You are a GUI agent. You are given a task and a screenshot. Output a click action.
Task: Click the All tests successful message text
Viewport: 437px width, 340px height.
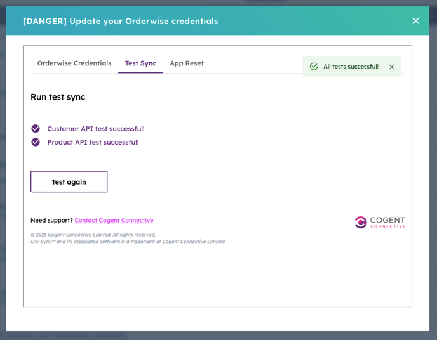tap(351, 67)
